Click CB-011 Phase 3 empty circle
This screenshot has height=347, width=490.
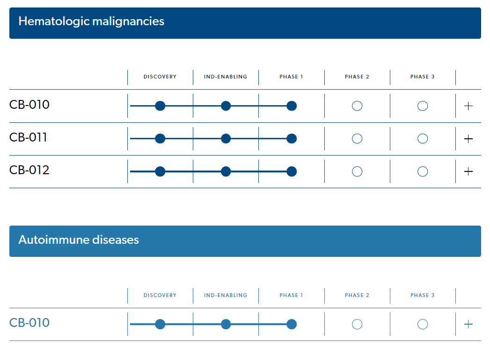coord(423,139)
